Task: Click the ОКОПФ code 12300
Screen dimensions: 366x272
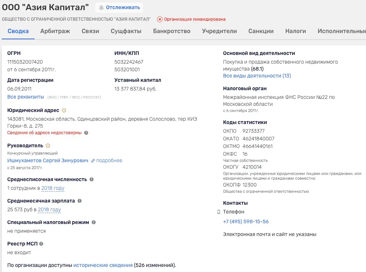Action: [x=250, y=185]
